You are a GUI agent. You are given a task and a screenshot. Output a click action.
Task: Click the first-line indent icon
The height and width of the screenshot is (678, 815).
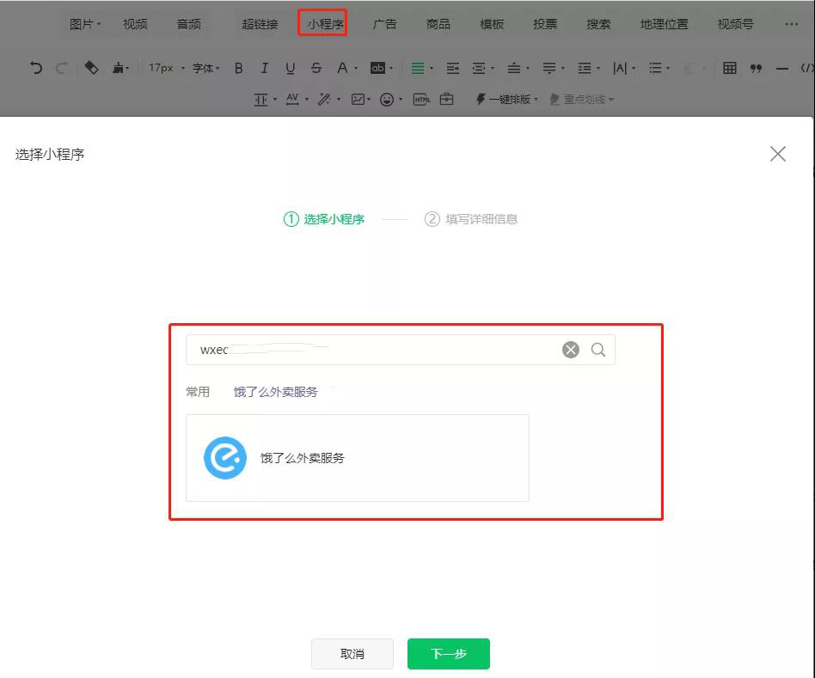click(453, 68)
